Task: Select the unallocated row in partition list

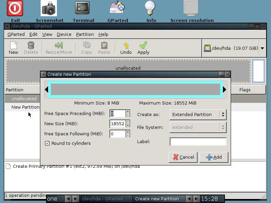Action: (x=22, y=98)
